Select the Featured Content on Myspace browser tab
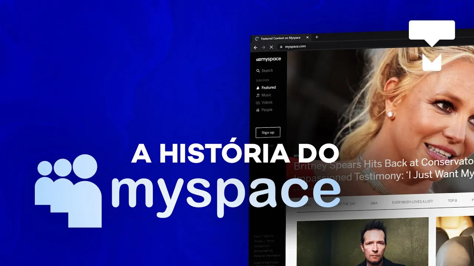Screen dimensions: 474x266 tap(281, 38)
